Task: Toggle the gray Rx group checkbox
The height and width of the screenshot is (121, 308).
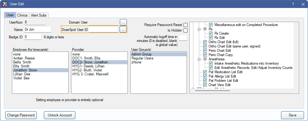Action: point(205,29)
